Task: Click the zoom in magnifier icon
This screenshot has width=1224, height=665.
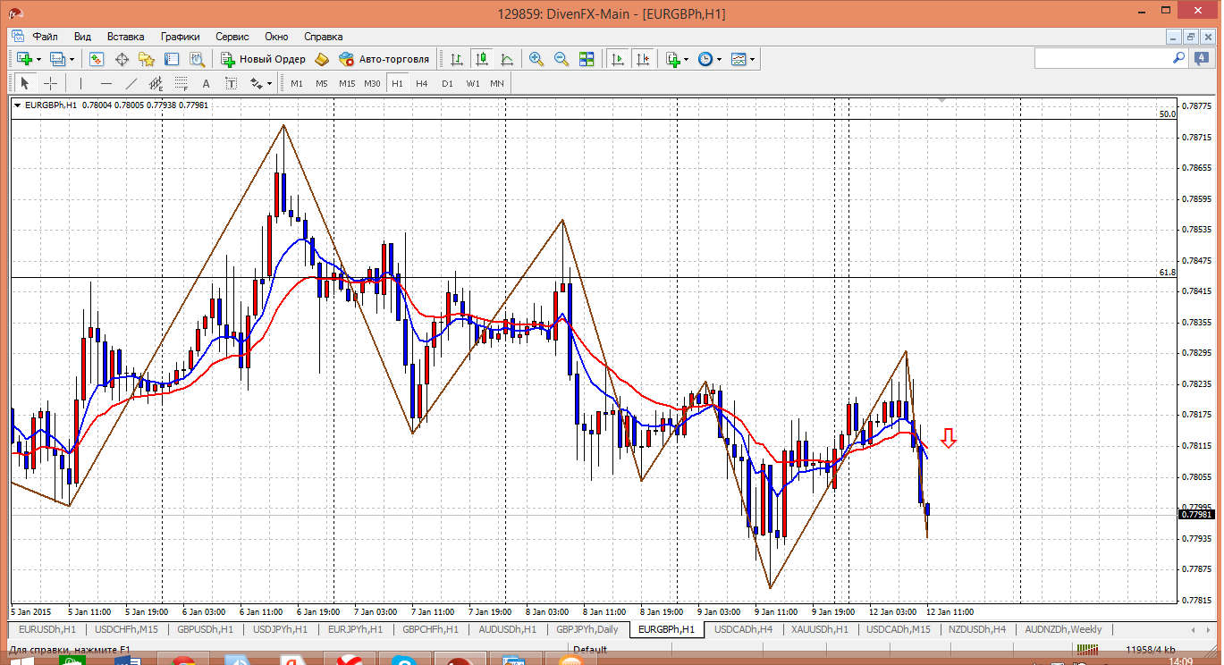Action: [536, 59]
